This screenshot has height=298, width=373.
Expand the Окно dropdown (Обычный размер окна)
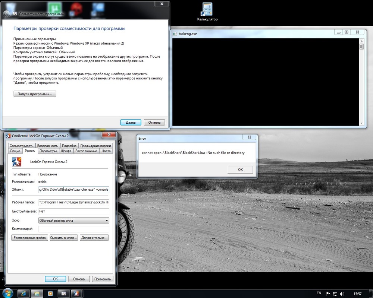[x=74, y=221]
